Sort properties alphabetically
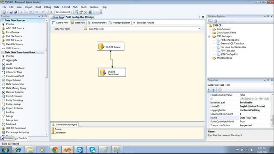The height and width of the screenshot is (154, 274). [x=214, y=90]
